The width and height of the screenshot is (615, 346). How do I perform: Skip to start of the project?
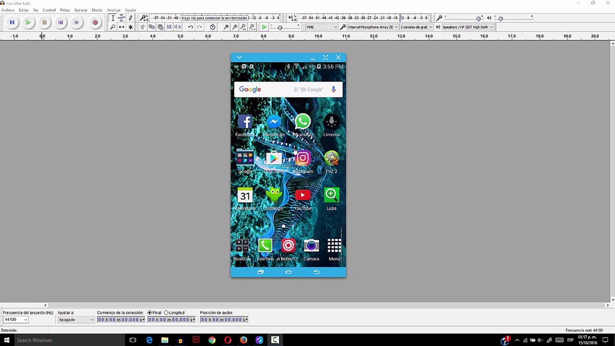(x=61, y=23)
